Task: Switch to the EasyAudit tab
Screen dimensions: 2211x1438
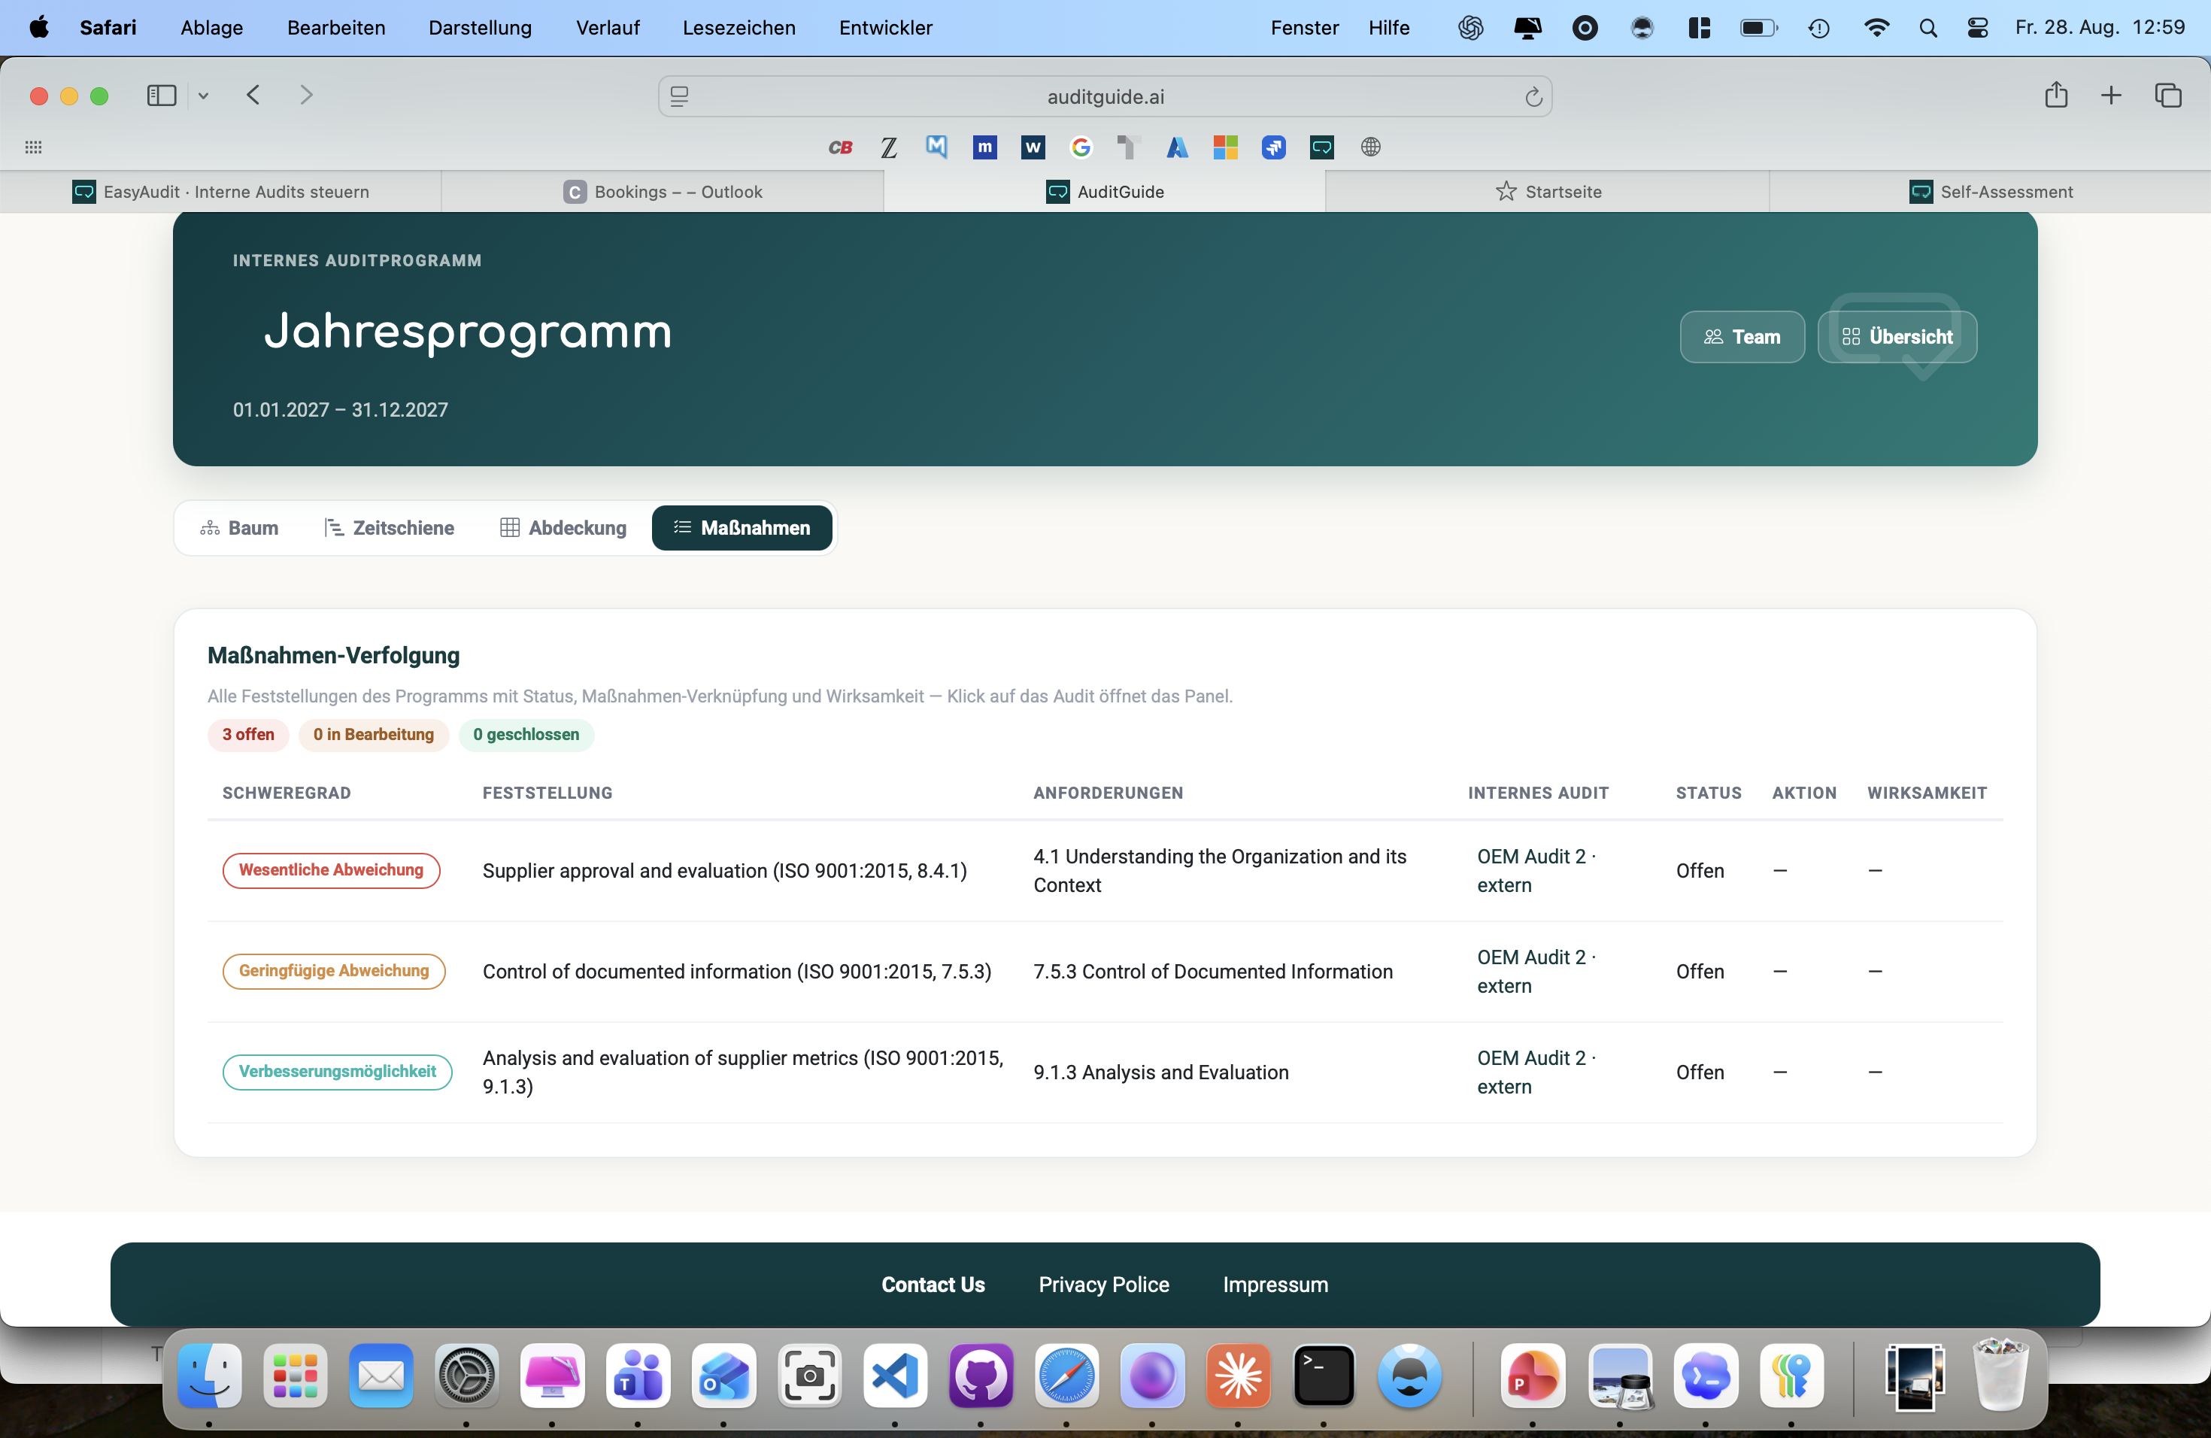Action: coord(221,191)
